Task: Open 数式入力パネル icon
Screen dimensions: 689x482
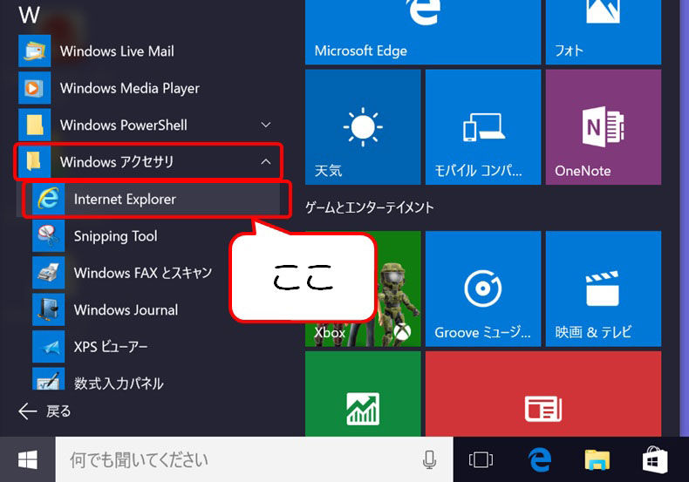Action: [48, 379]
